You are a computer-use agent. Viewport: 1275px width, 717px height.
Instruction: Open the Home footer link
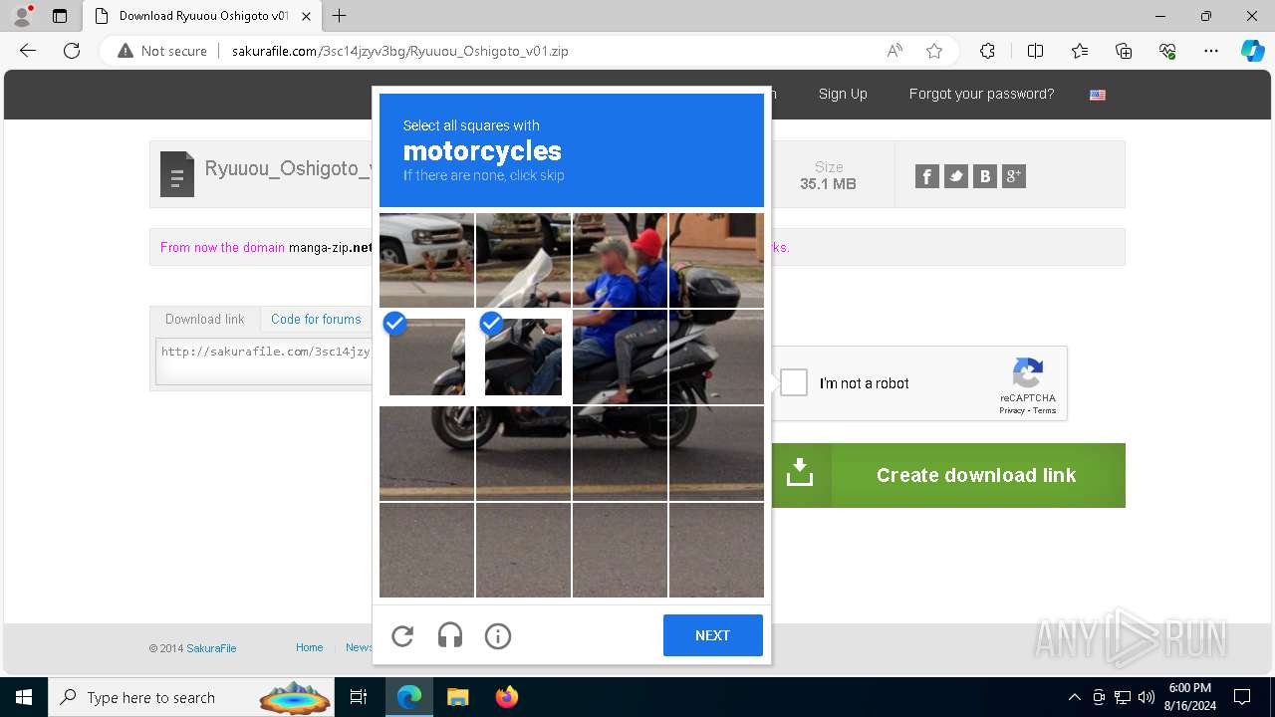(x=309, y=647)
